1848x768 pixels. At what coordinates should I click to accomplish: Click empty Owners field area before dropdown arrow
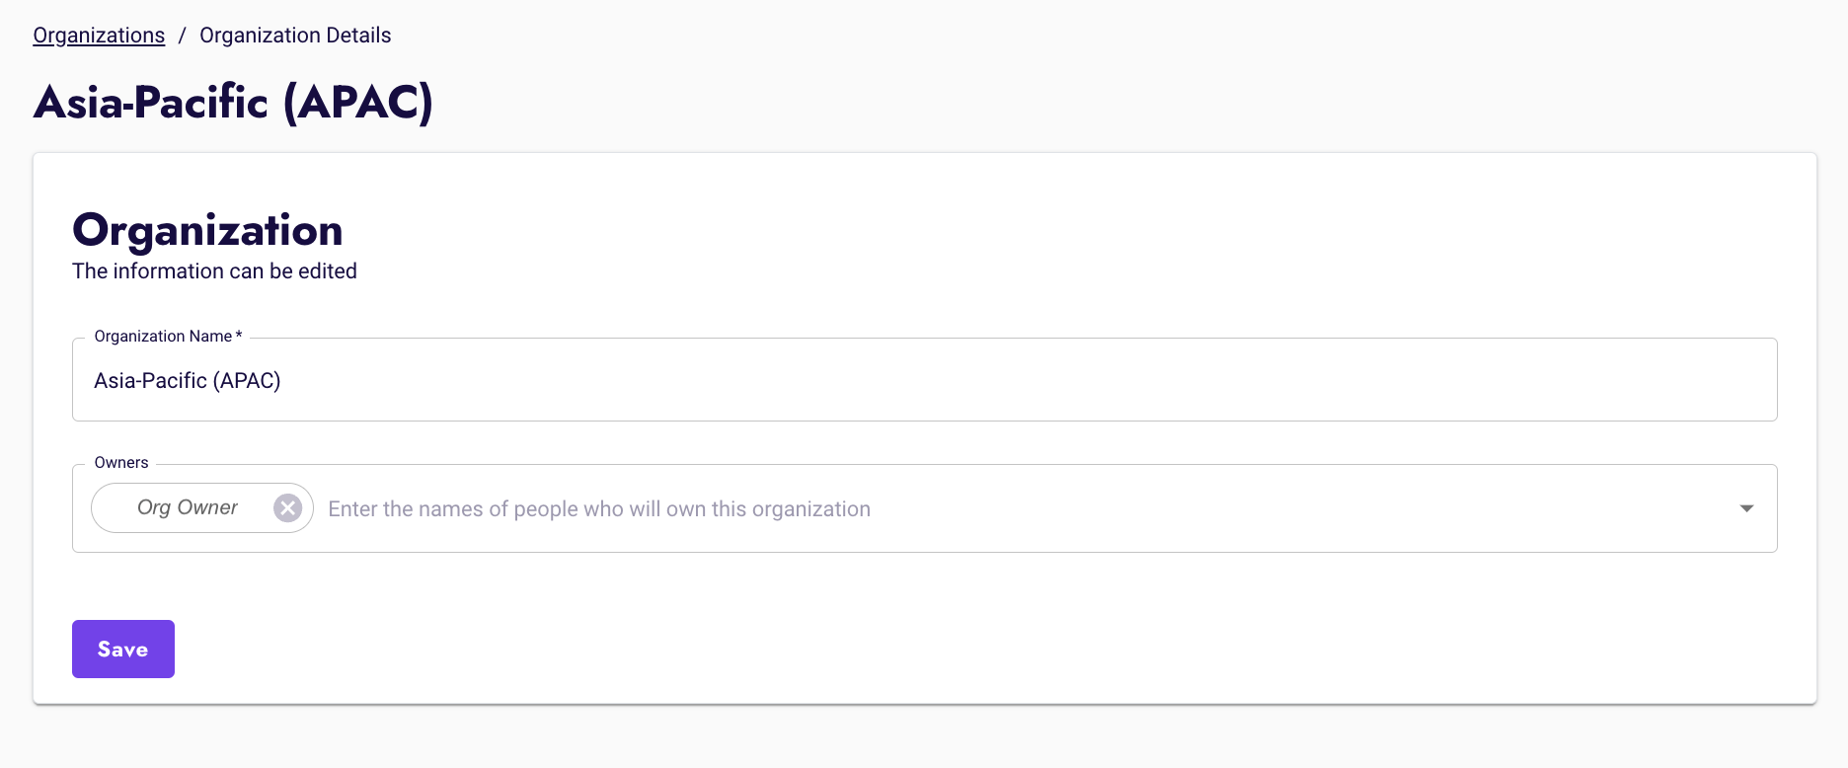pyautogui.click(x=1382, y=509)
